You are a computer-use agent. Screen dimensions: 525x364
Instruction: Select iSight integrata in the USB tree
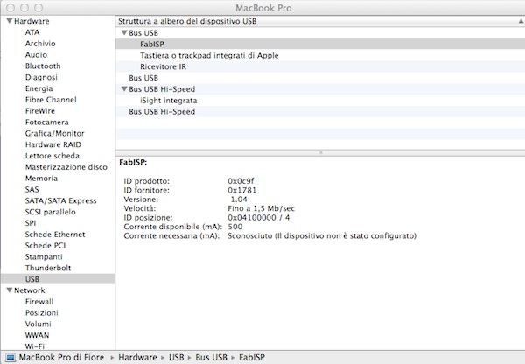(320, 100)
